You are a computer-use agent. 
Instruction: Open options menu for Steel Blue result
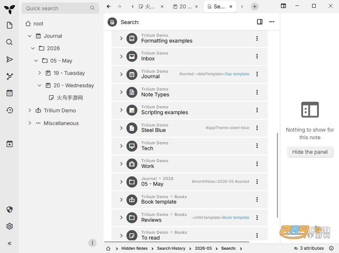[257, 128]
